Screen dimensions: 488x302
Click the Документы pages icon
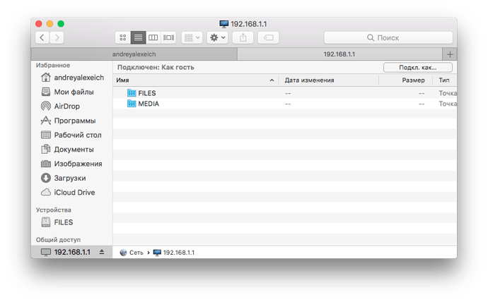click(x=46, y=149)
